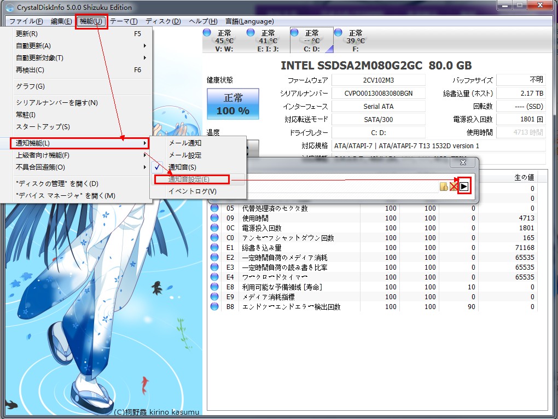Image resolution: width=558 pixels, height=419 pixels.
Task: Choose 更新(R) from the menu
Action: [x=78, y=34]
